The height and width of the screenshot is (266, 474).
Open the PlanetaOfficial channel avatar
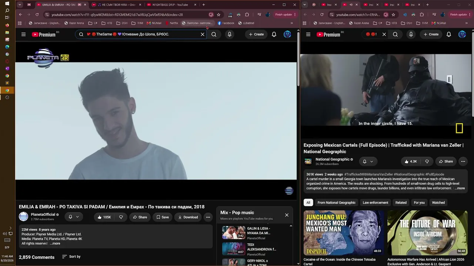24,217
